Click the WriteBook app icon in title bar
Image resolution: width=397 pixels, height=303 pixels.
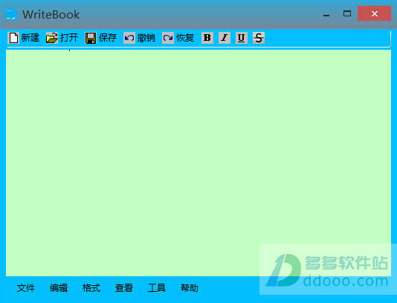coord(11,14)
